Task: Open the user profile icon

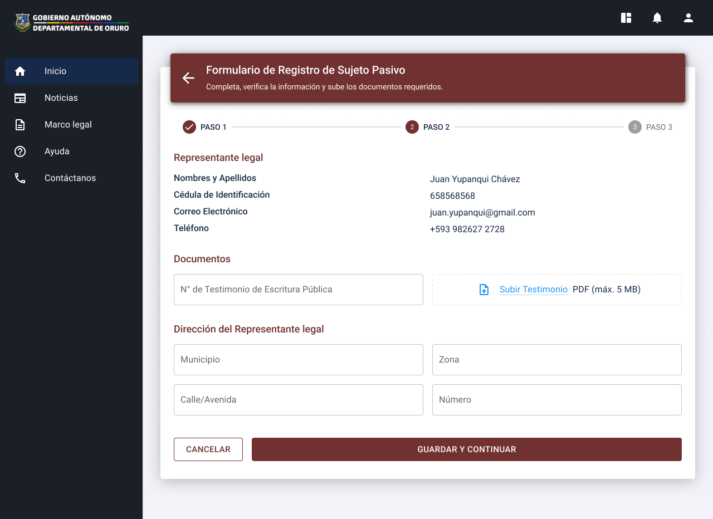Action: coord(688,18)
